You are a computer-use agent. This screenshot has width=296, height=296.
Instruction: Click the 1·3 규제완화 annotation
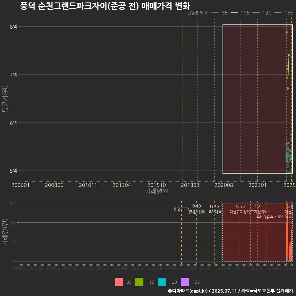click(257, 209)
